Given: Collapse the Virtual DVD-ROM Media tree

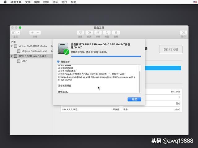Looking at the screenshot, I should (x=12, y=46).
